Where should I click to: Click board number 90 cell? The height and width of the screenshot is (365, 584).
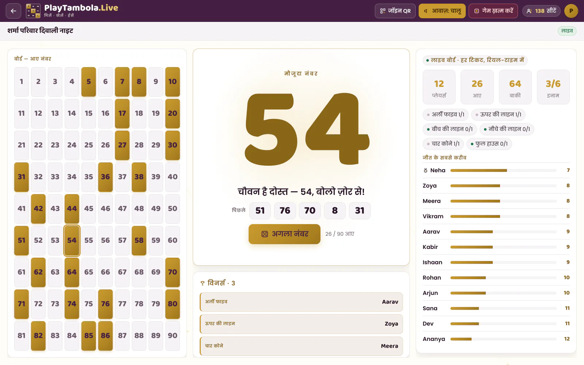173,336
